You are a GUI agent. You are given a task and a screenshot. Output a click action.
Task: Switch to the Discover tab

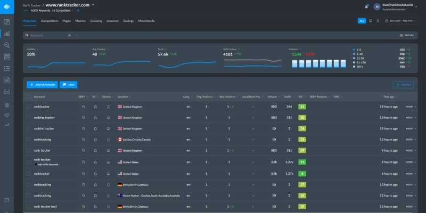click(x=112, y=21)
